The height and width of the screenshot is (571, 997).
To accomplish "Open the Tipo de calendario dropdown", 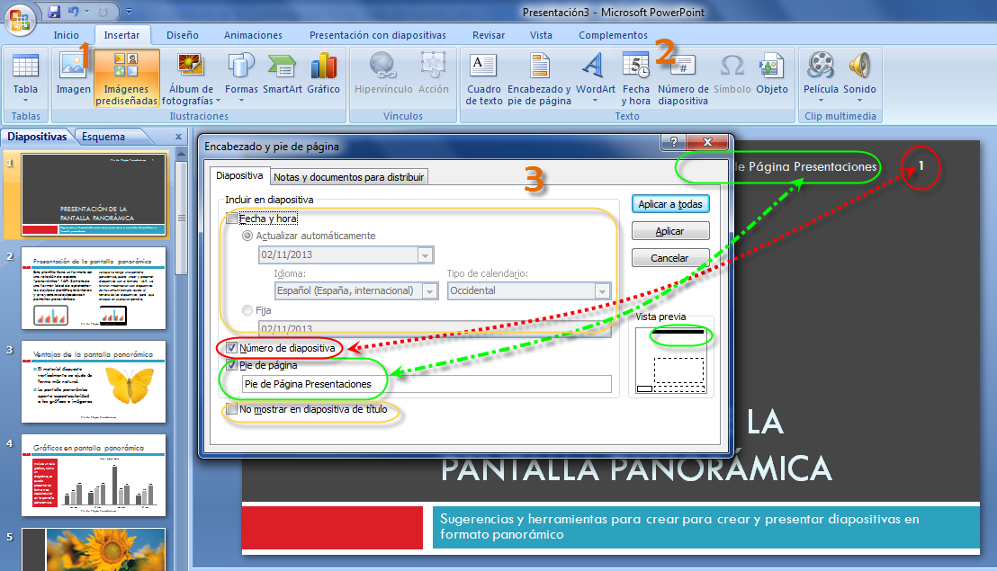I will click(601, 291).
